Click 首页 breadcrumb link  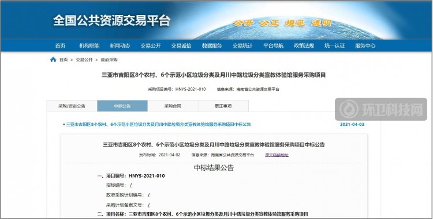[64, 60]
